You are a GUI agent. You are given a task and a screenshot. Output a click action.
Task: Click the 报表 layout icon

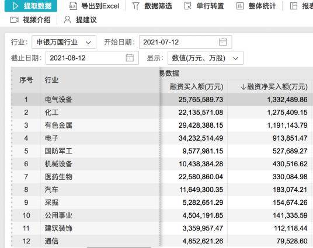coord(293,6)
